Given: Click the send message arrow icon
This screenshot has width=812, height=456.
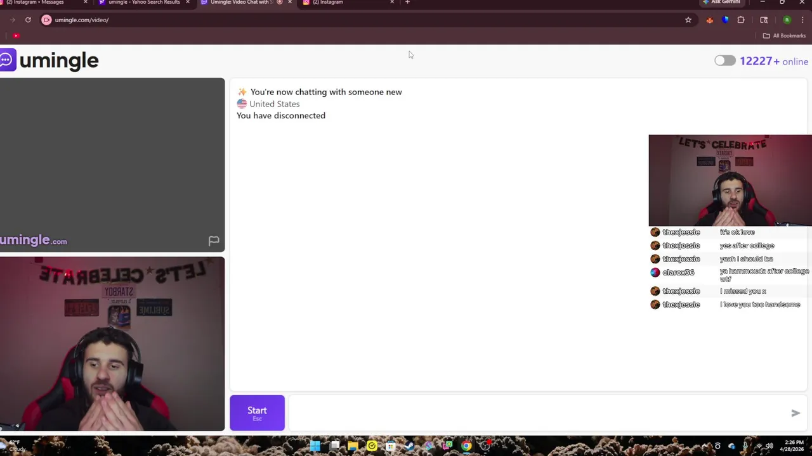Looking at the screenshot, I should pyautogui.click(x=796, y=413).
